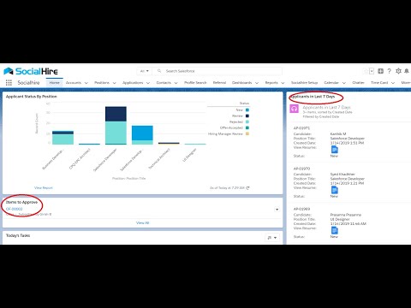Click candidate name Karthik M
411x308 pixels.
tap(338, 133)
